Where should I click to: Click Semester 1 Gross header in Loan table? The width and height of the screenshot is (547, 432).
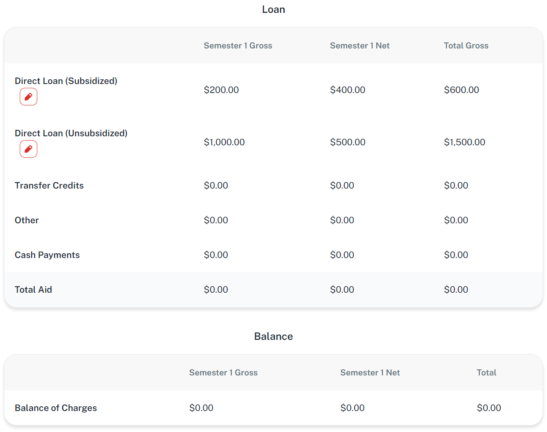[238, 45]
